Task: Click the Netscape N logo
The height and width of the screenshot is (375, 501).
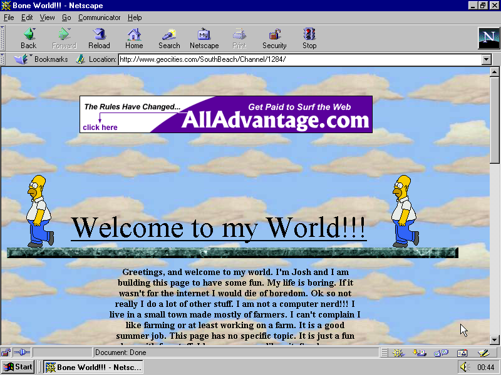Action: pyautogui.click(x=488, y=38)
